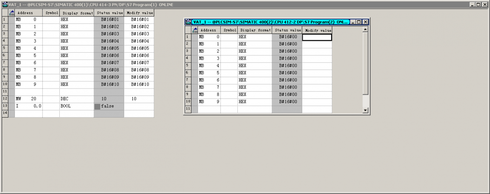The width and height of the screenshot is (490, 194).
Task: Minimize the CPU 414-3 PN/DP window
Action: (x=472, y=5)
